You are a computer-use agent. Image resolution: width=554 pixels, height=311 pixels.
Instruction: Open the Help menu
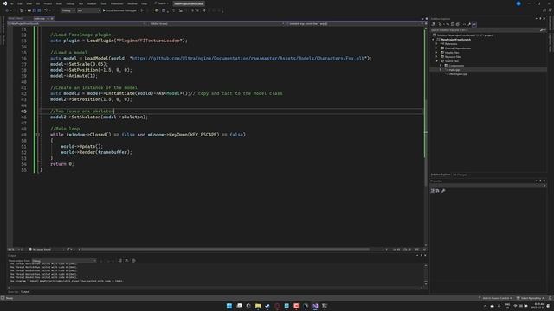coord(145,3)
